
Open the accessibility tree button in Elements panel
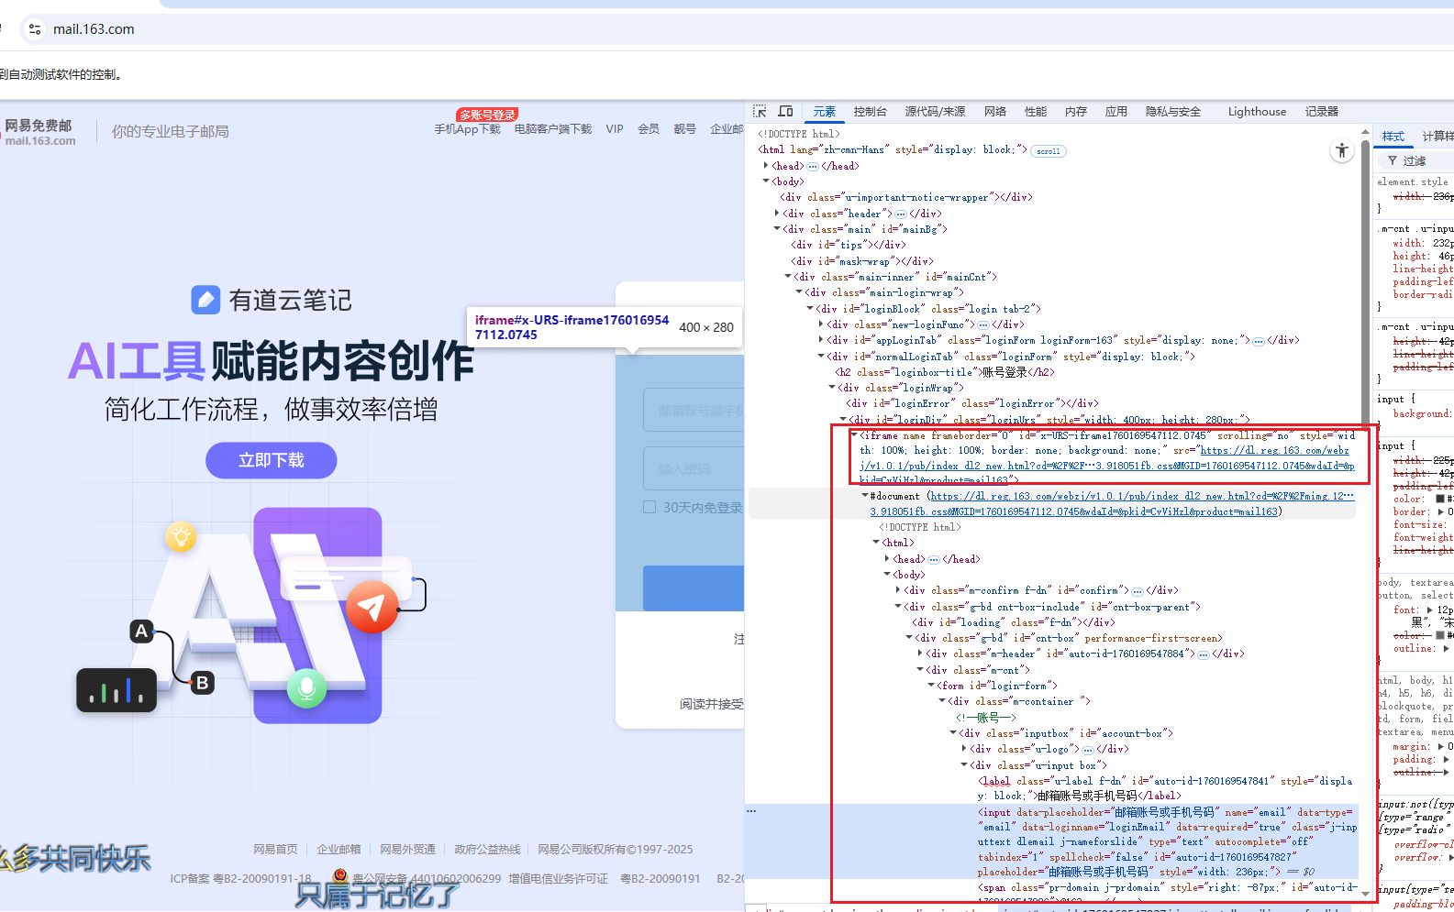[1342, 151]
